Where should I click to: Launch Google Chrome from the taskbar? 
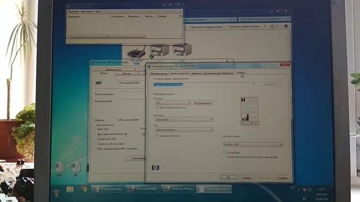(84, 190)
